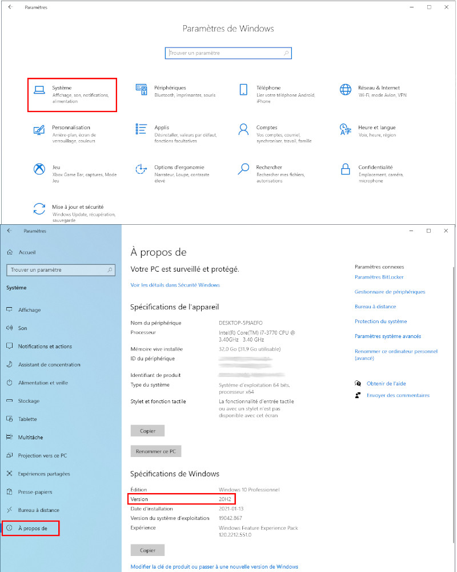Open Bureau à distance link in Paramètres connexes

tap(375, 307)
